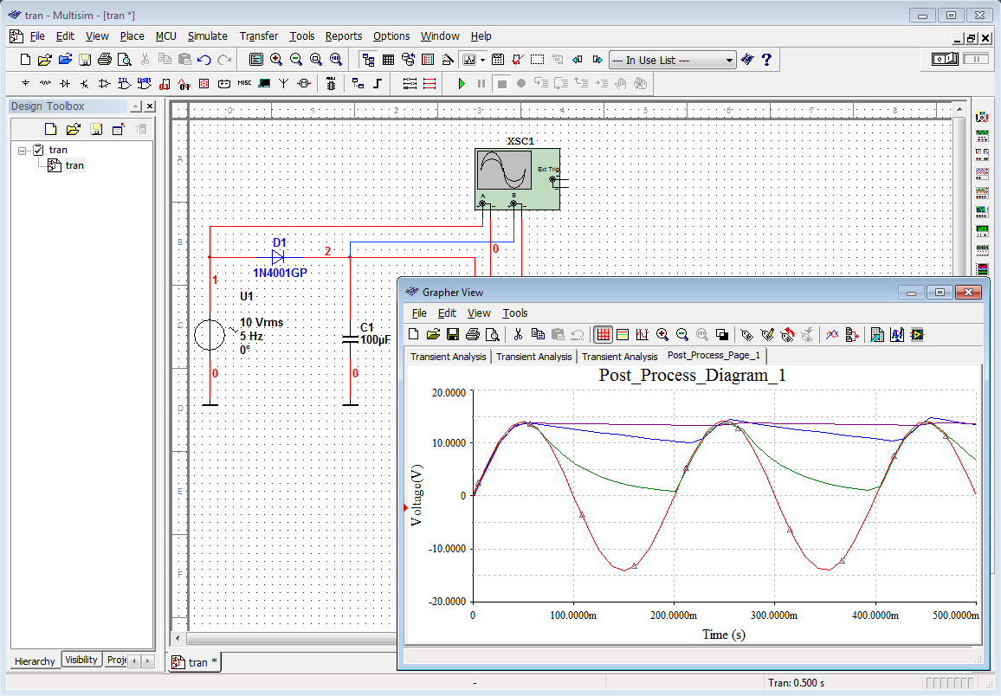Image resolution: width=1001 pixels, height=696 pixels.
Task: Click Cut scissors icon in Grapher toolbar
Action: click(518, 335)
